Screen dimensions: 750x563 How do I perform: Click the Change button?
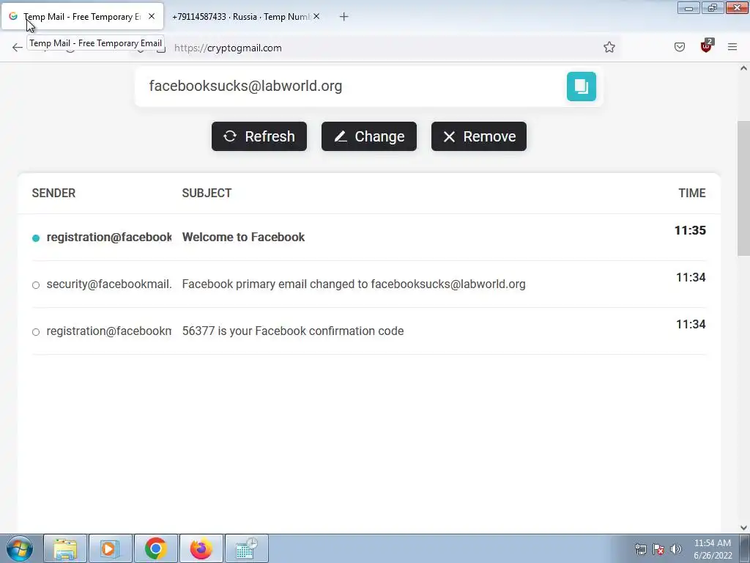[x=369, y=136]
